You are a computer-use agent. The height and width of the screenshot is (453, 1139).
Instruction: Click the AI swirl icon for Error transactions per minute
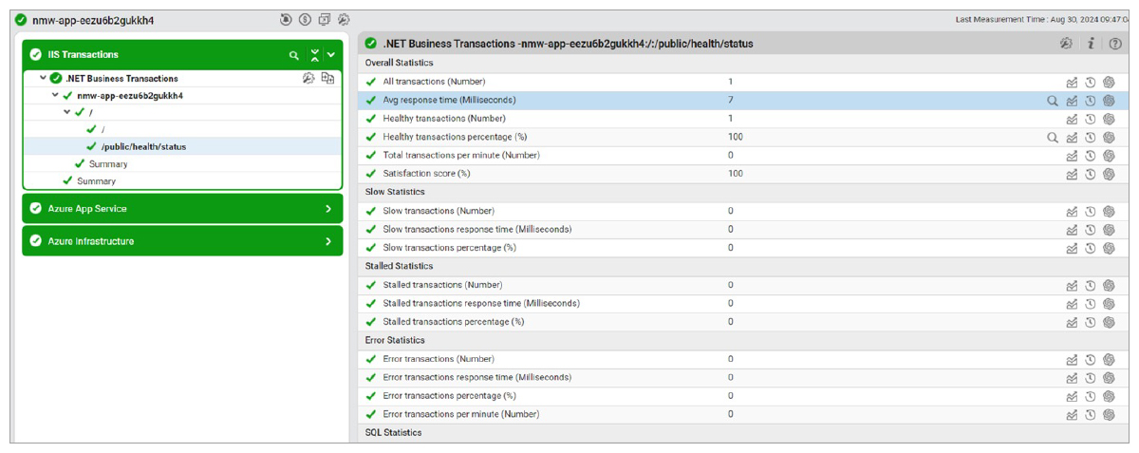pyautogui.click(x=1109, y=415)
